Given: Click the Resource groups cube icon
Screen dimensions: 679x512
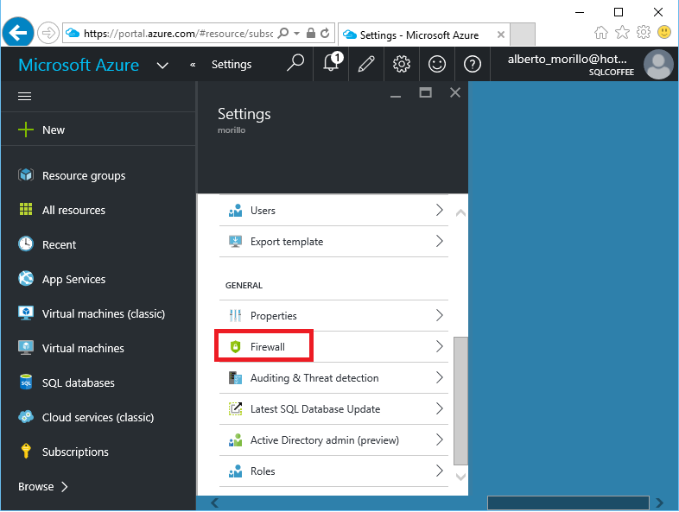Looking at the screenshot, I should 26,175.
